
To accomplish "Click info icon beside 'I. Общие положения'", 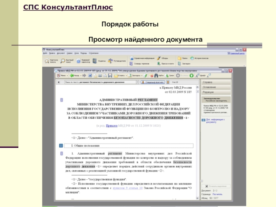I will pos(61,146).
